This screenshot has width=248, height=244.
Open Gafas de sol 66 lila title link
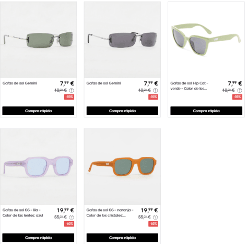tap(23, 213)
